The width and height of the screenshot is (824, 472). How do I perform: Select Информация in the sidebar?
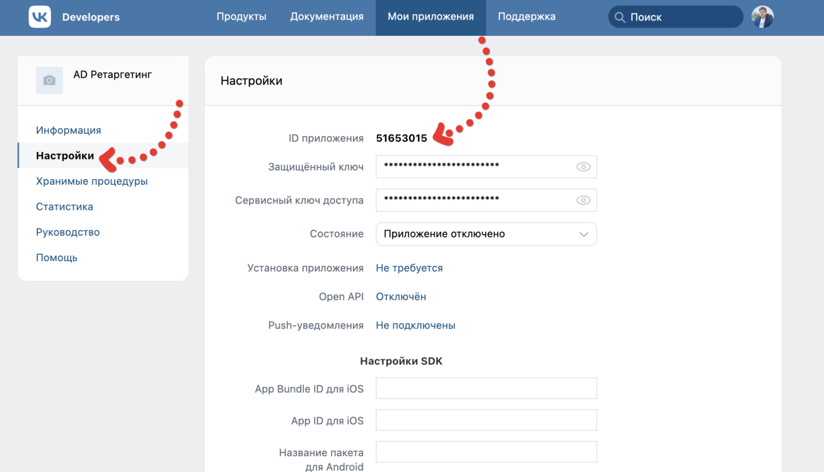[x=68, y=130]
